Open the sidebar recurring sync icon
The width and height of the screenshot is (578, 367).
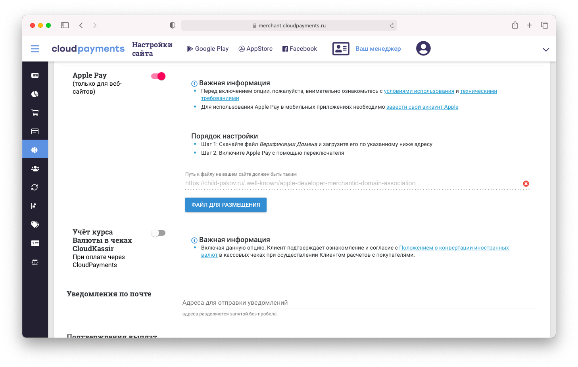[35, 187]
